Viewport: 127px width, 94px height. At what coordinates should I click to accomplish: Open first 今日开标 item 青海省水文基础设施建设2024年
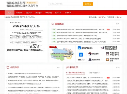pyautogui.click(x=24, y=73)
